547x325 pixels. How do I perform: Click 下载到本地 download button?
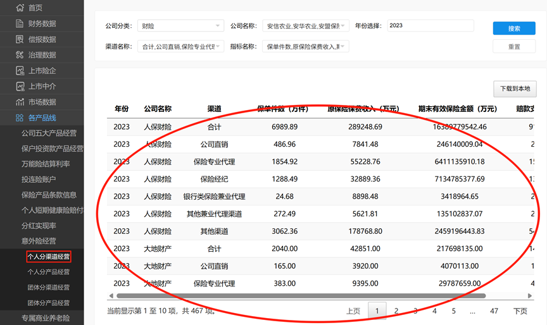(x=515, y=89)
